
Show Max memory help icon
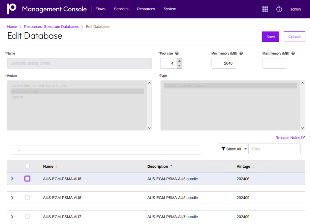(293, 53)
